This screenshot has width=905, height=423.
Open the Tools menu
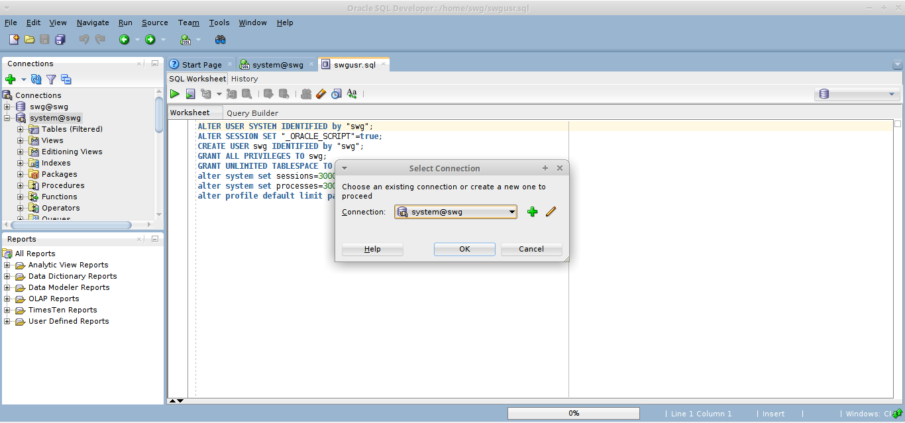219,23
